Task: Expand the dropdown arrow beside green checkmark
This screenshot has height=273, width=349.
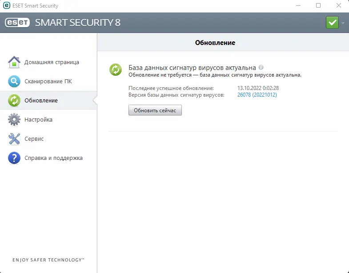Action: click(x=344, y=23)
